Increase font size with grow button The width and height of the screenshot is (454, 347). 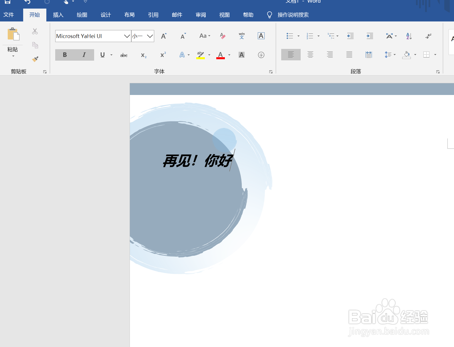(x=164, y=36)
